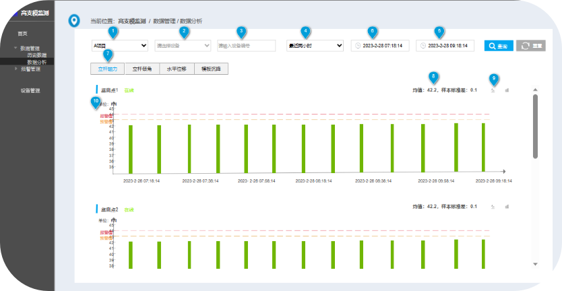Open the A项目 project dropdown
This screenshot has height=291, width=562.
[x=119, y=46]
